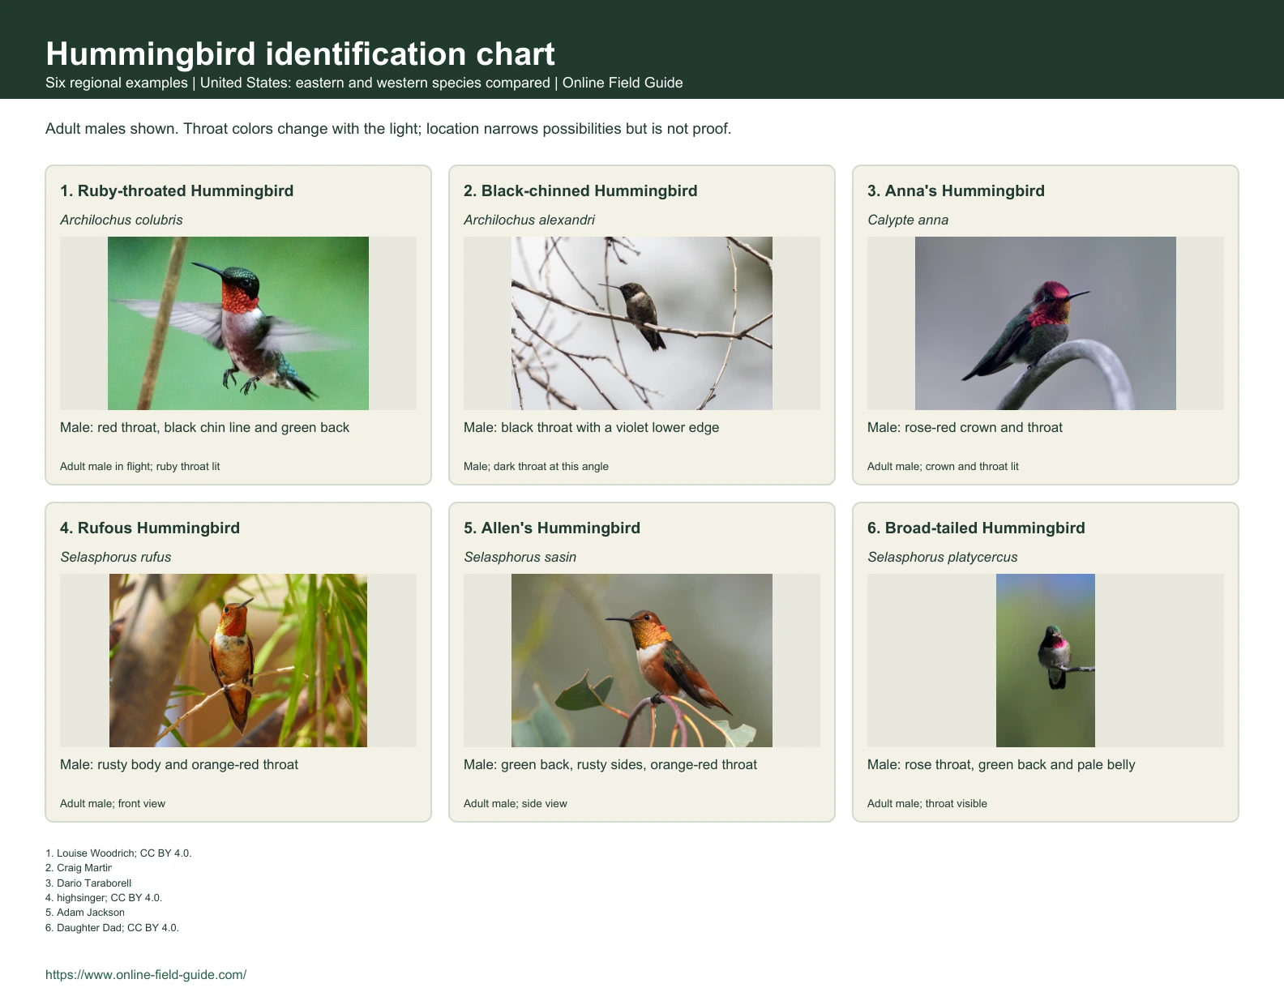1284x992 pixels.
Task: Click caption 'Adult male; front view'
Action: point(113,803)
